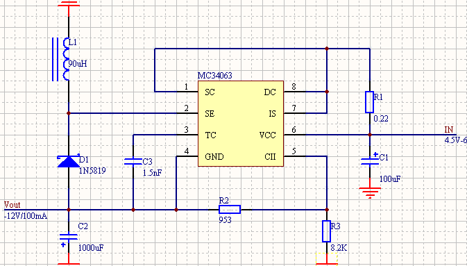Select resistor R1 symbol
Image resolution: width=467 pixels, height=266 pixels.
370,102
